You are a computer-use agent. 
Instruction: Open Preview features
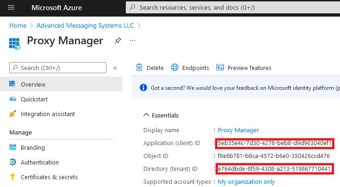pos(244,68)
